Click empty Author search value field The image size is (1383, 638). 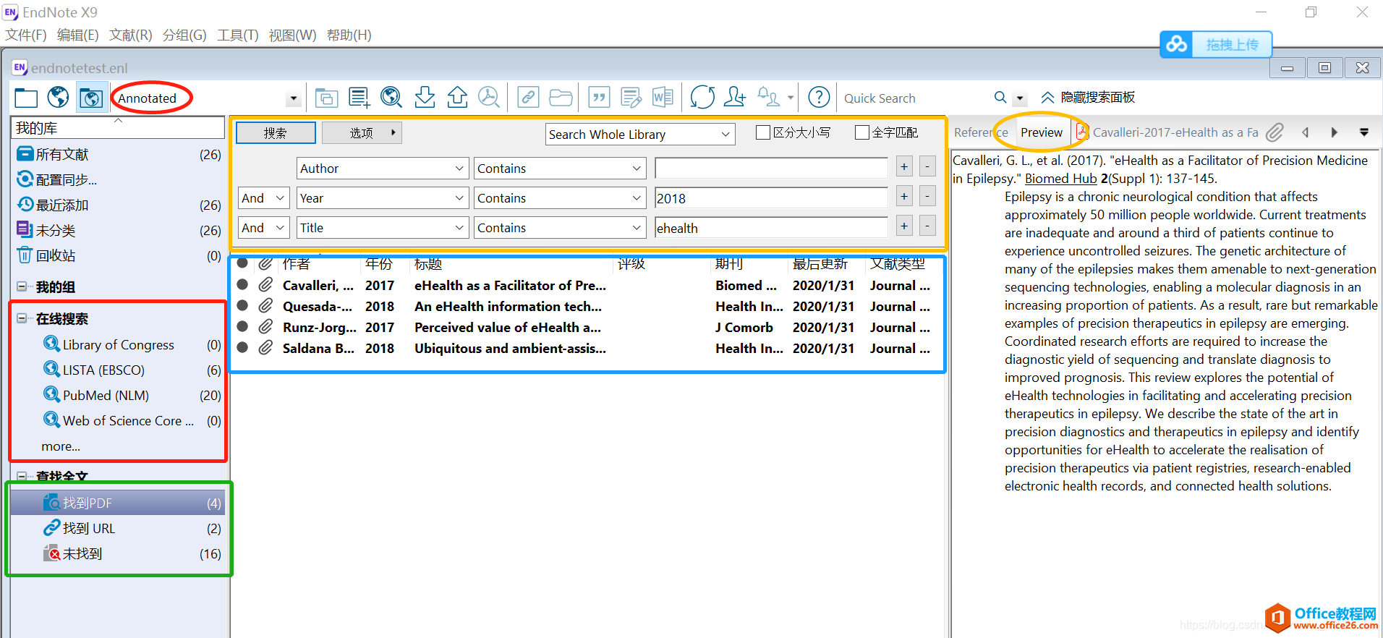pyautogui.click(x=771, y=169)
